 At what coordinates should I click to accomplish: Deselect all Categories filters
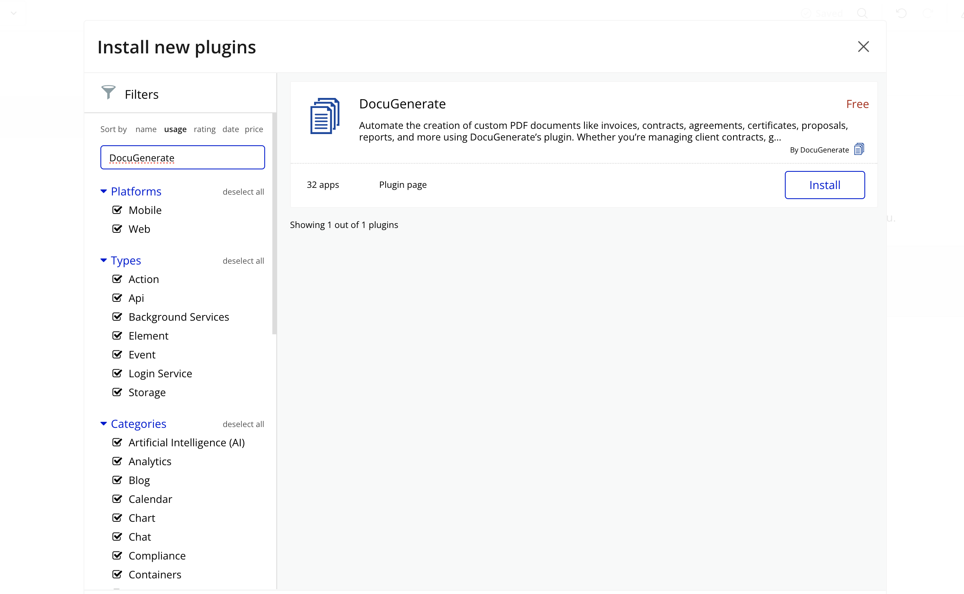243,424
